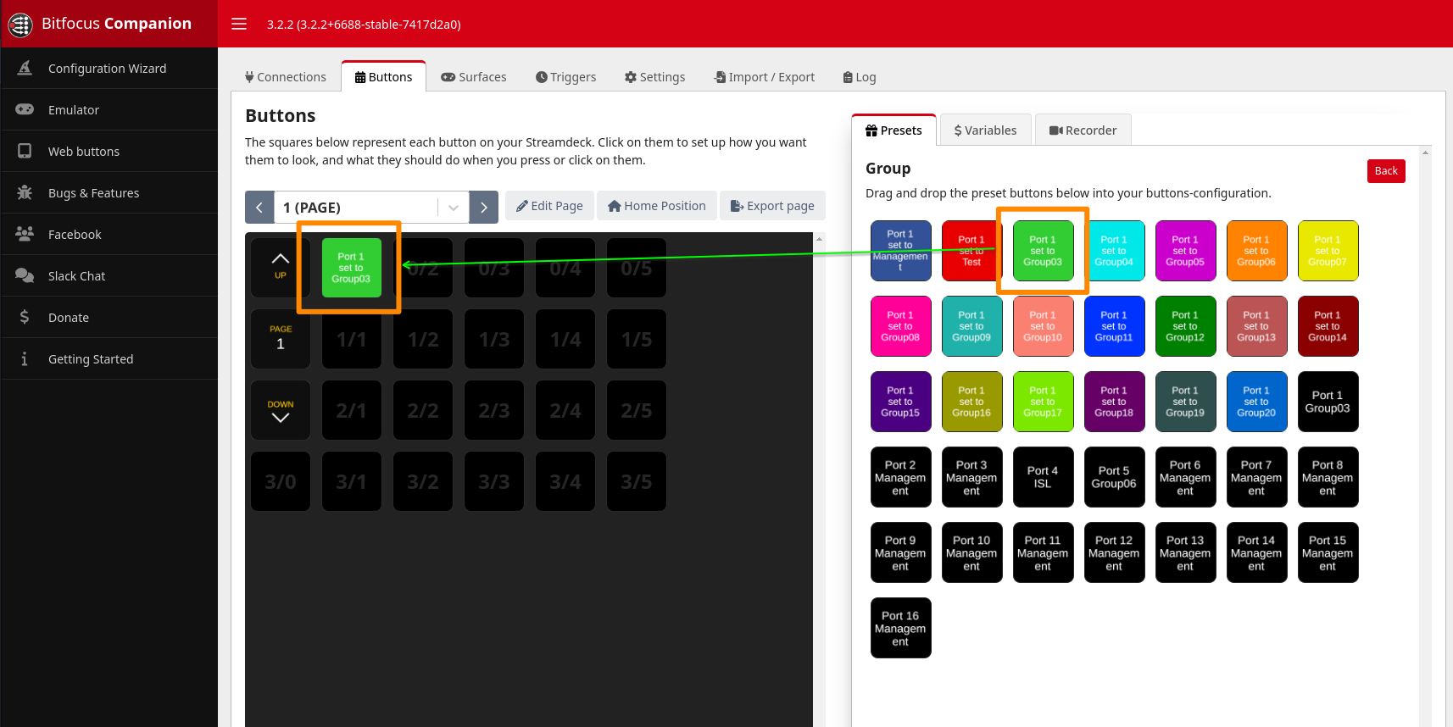Open Slack Chat sidebar link

click(x=76, y=276)
